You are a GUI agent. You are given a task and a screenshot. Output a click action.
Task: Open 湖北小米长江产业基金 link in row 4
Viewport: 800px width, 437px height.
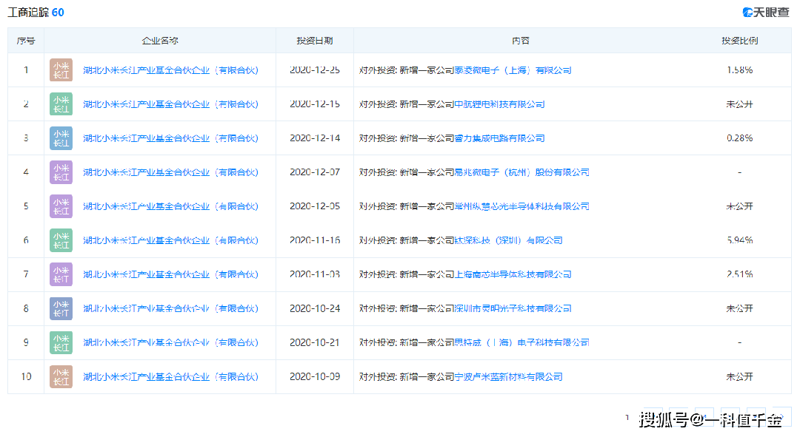pyautogui.click(x=170, y=172)
